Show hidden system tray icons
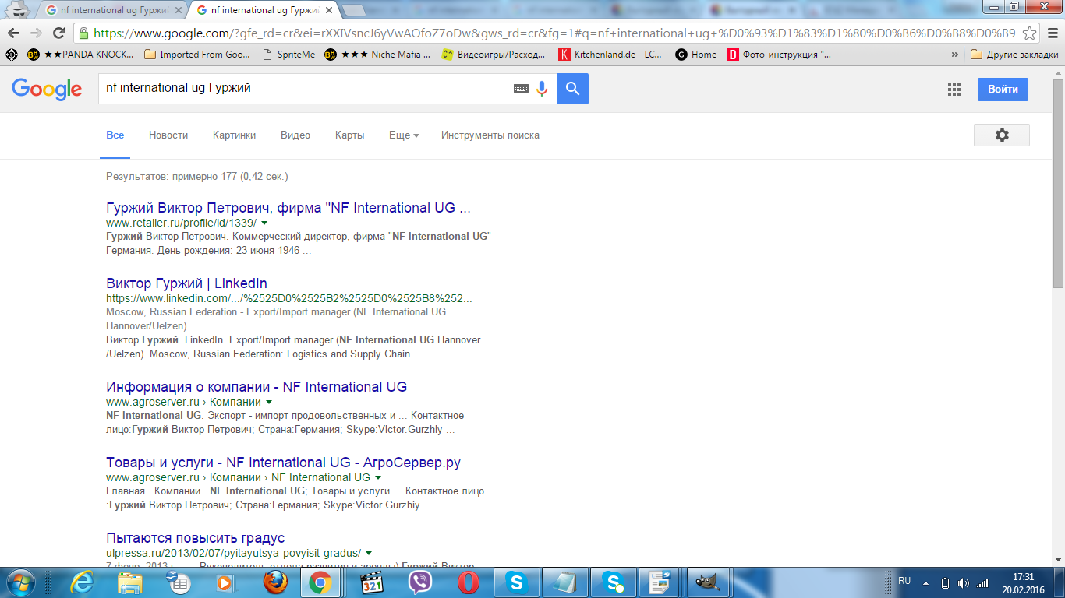Viewport: 1065px width, 598px height. tap(926, 582)
